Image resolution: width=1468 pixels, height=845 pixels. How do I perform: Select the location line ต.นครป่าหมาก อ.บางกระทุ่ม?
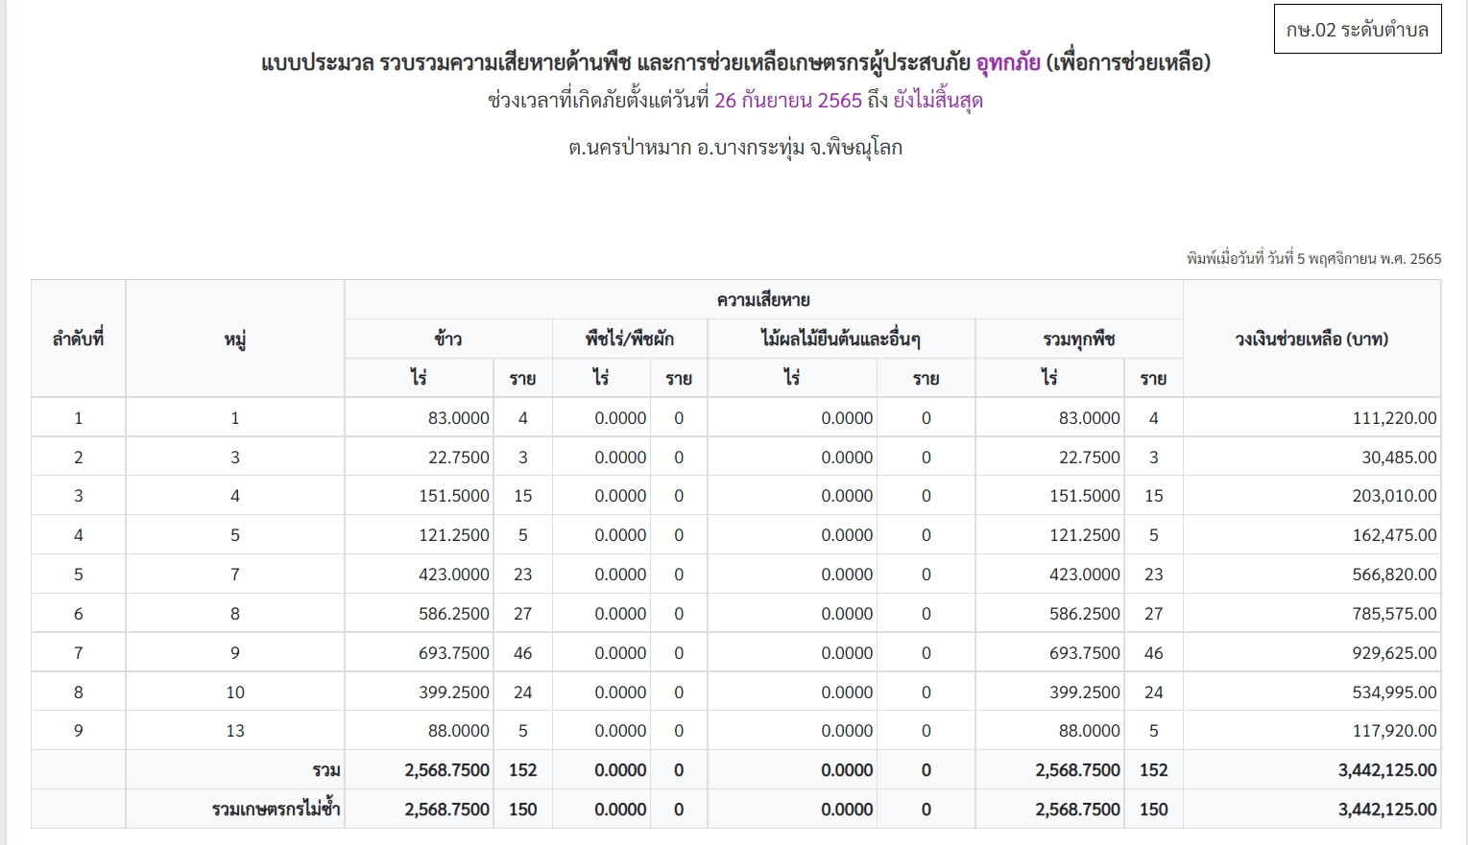click(x=686, y=148)
